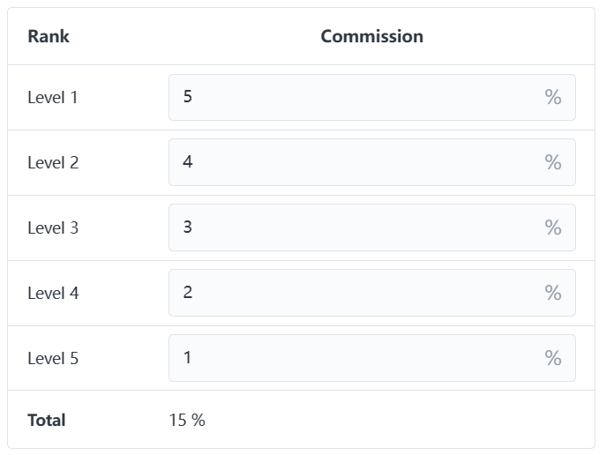
Task: Select the Level 5 rank label
Action: [53, 358]
